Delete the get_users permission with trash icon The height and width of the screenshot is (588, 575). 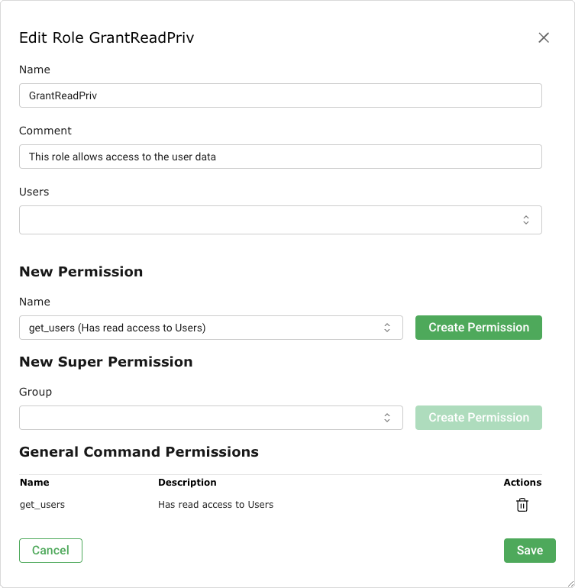click(522, 505)
